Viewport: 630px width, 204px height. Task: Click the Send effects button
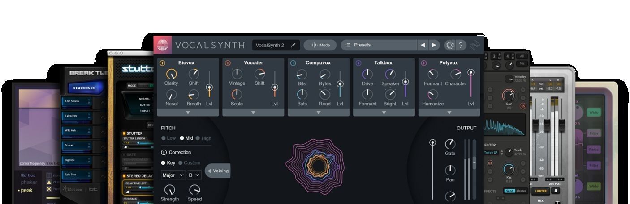point(509,191)
